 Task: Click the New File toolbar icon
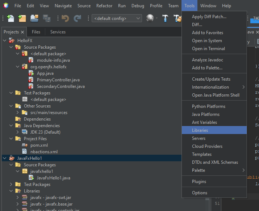tap(11, 19)
